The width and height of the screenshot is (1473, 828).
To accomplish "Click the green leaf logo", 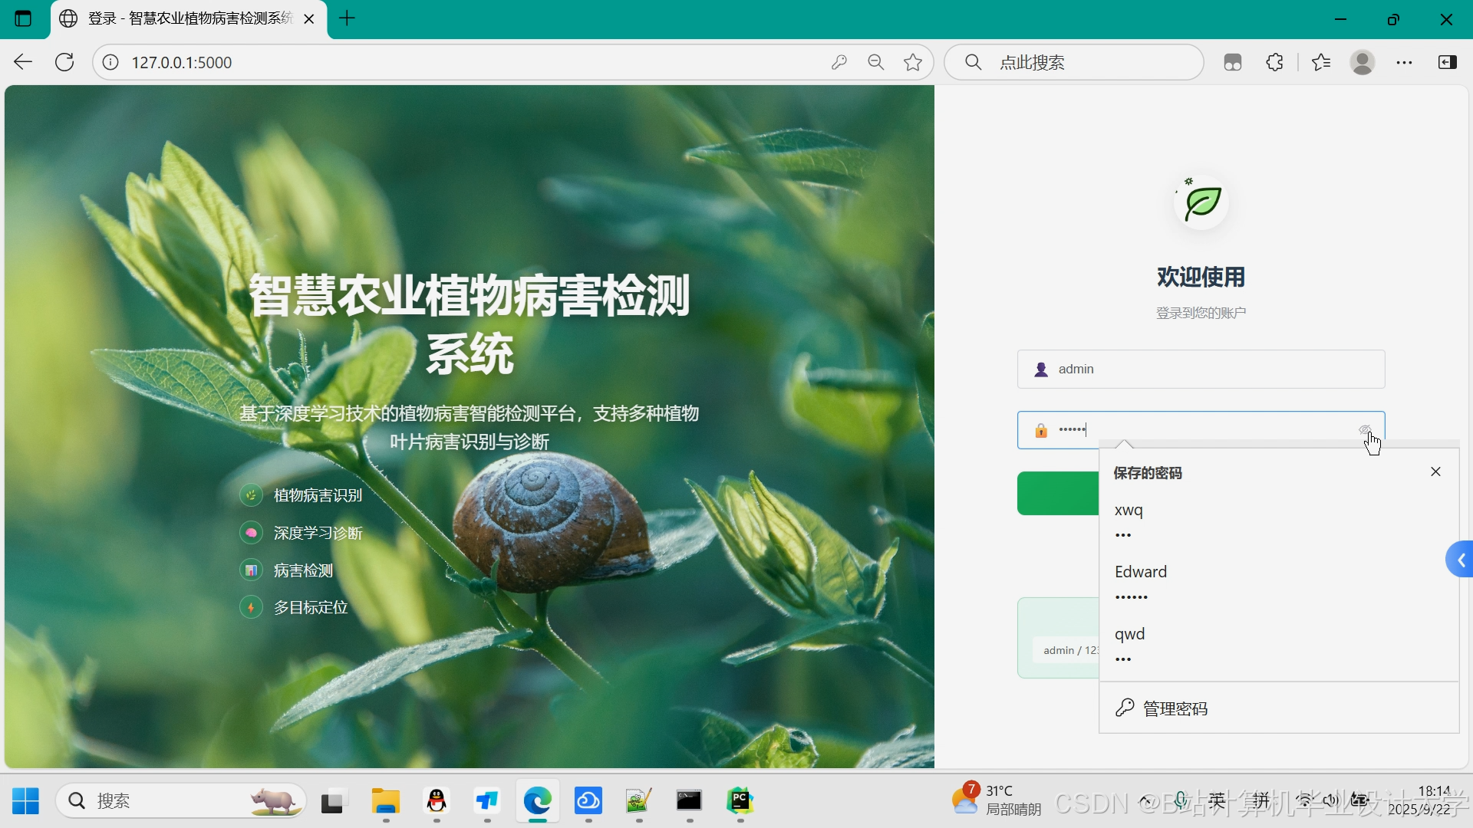I will (1201, 203).
